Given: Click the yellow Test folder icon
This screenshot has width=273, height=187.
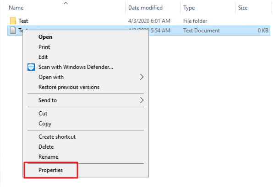Looking at the screenshot, I should (13, 21).
